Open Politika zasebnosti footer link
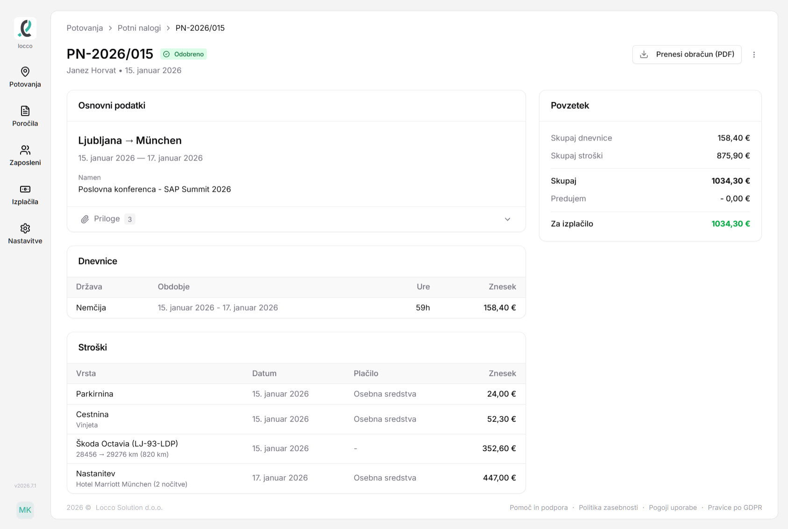 pyautogui.click(x=608, y=508)
